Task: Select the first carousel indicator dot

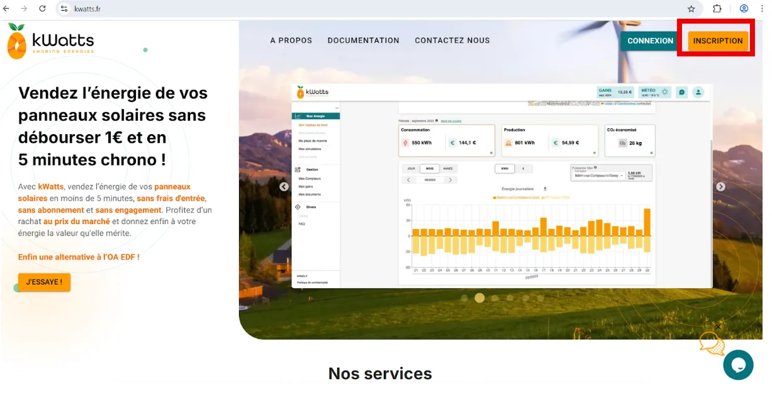Action: pos(464,298)
